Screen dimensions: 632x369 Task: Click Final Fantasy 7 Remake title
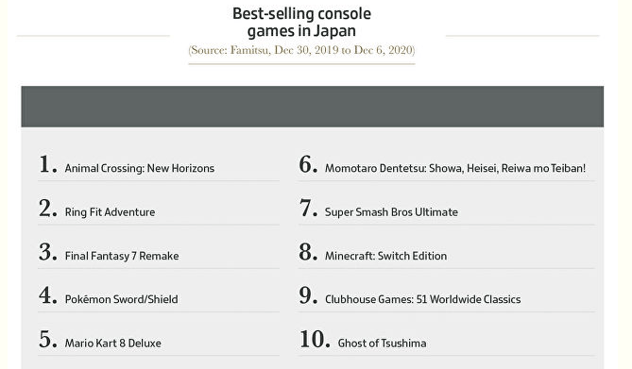click(122, 256)
